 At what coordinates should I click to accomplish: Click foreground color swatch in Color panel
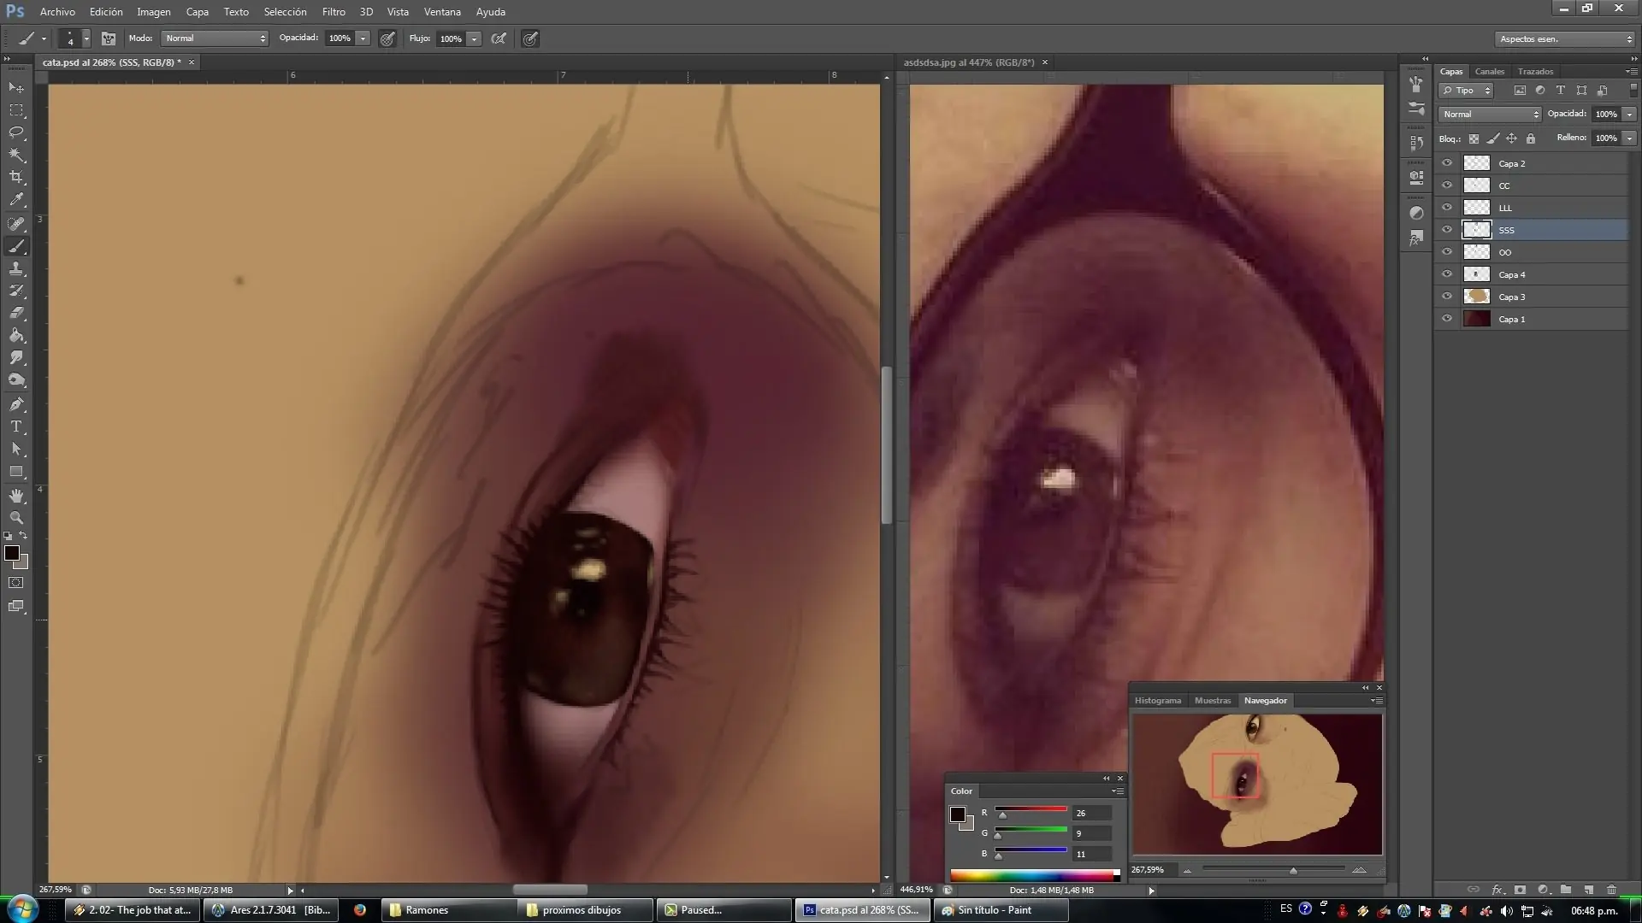tap(958, 814)
